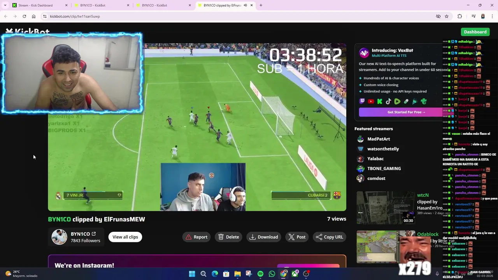The image size is (498, 280).
Task: Click the TikTok icon in the VoxBot ad
Action: [x=388, y=101]
